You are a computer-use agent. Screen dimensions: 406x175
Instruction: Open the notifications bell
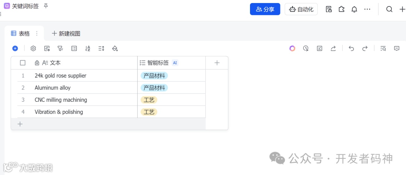point(354,9)
